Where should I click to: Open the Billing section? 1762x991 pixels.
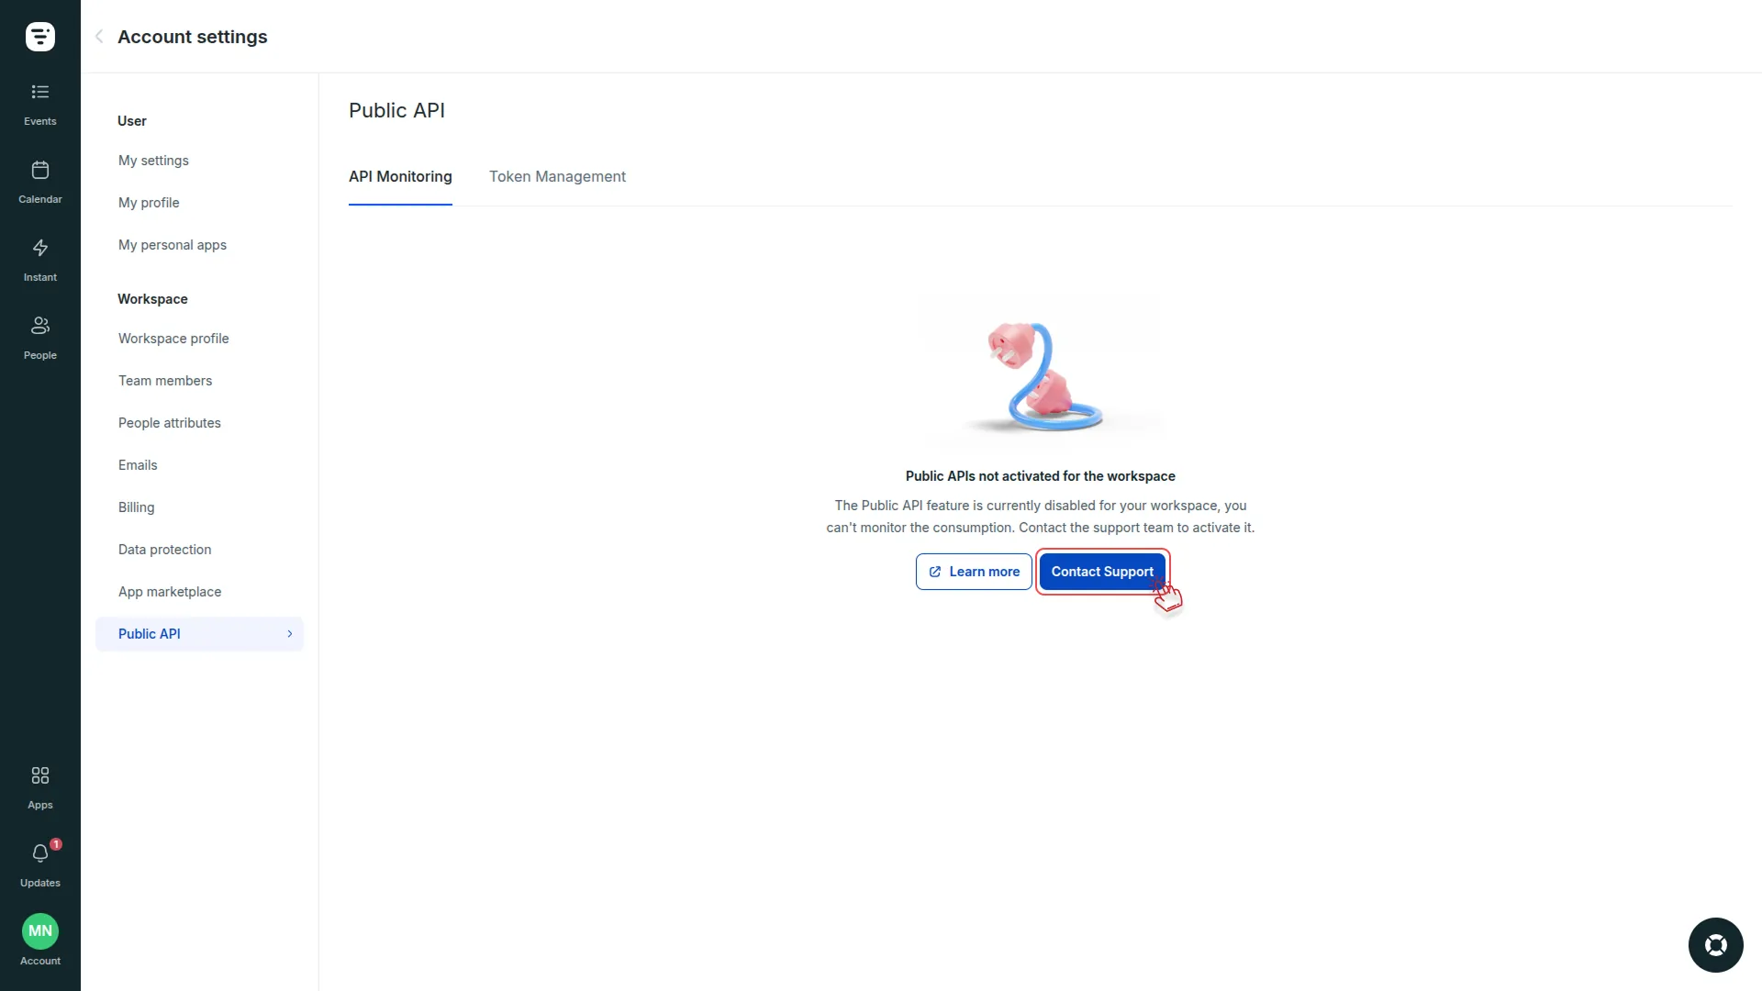pos(135,507)
